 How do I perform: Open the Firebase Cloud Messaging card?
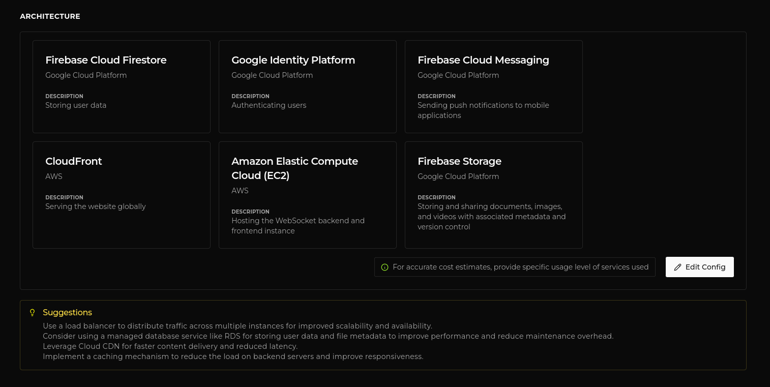[494, 87]
